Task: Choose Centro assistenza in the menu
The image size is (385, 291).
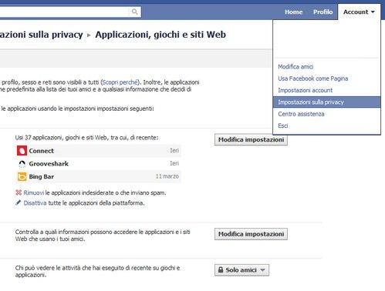Action: point(301,114)
